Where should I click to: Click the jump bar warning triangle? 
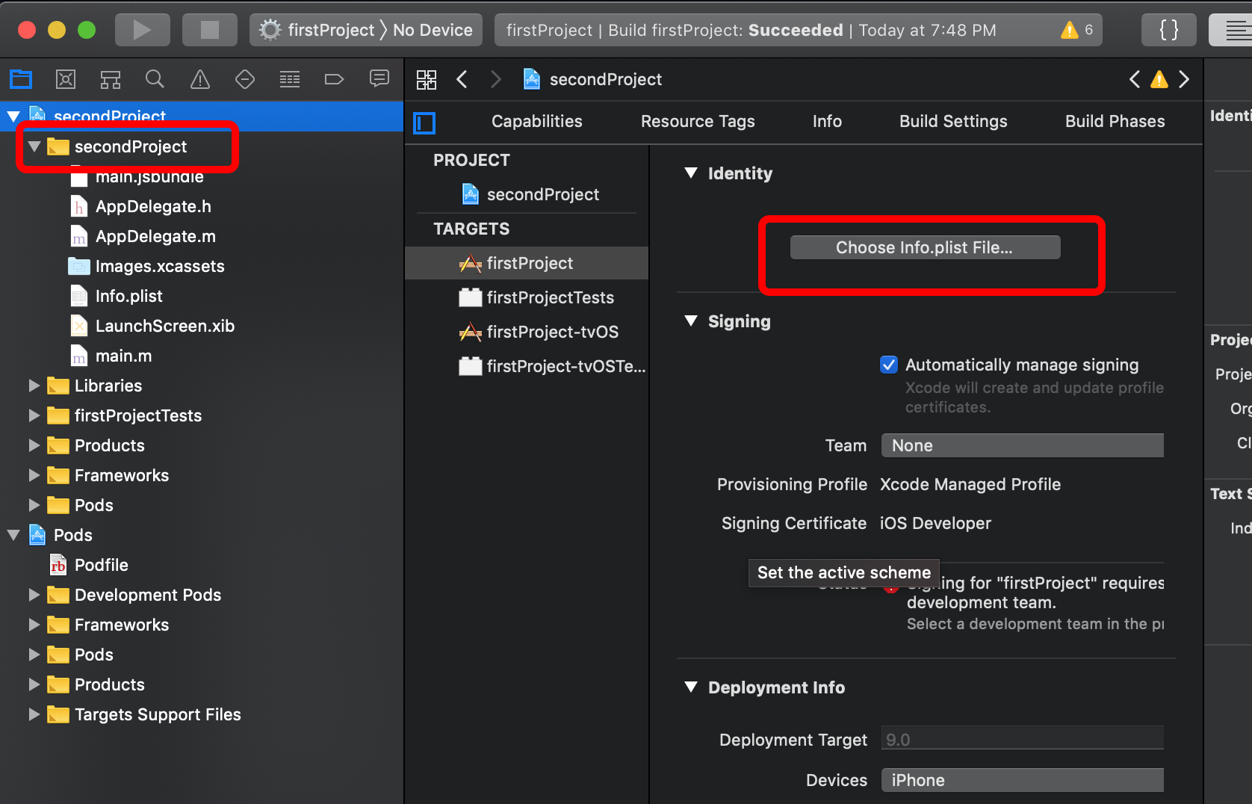[x=1159, y=79]
